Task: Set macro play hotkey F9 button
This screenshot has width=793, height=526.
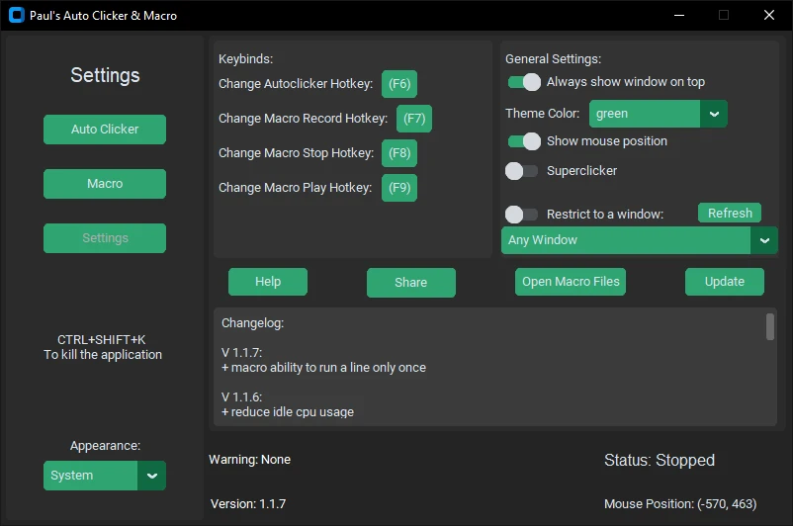Action: pyautogui.click(x=399, y=188)
